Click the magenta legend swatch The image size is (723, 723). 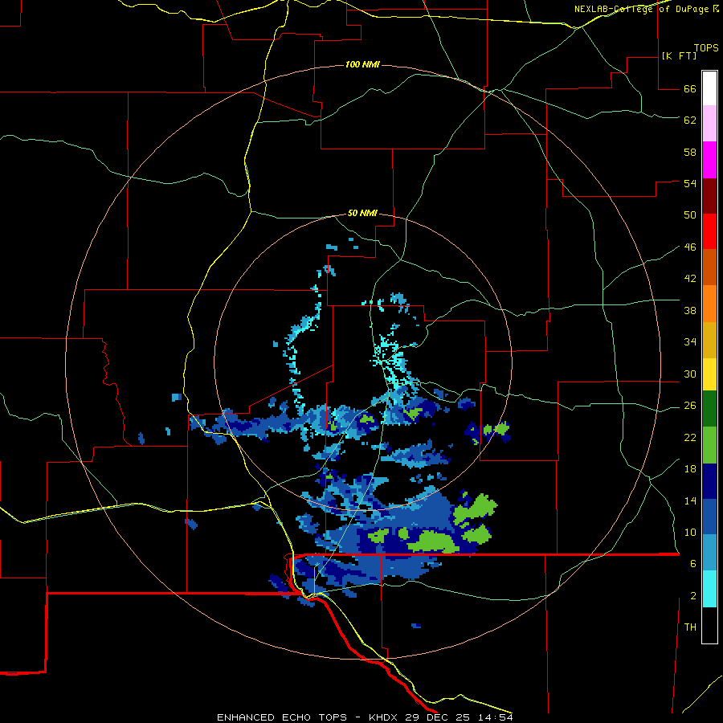pos(709,160)
